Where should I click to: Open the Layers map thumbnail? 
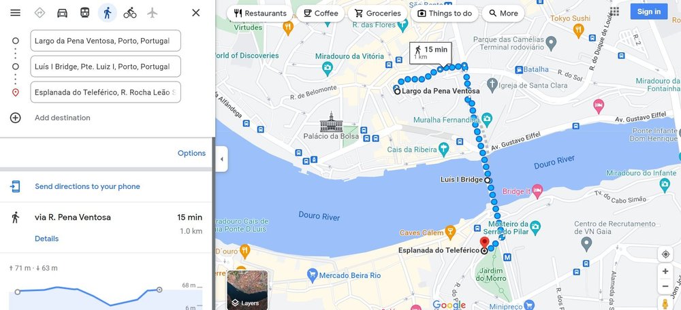(x=247, y=290)
